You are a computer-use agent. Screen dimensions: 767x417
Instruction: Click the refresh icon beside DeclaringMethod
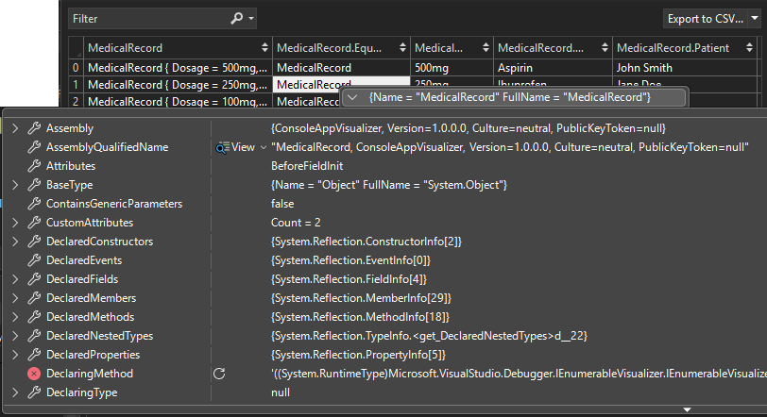click(x=220, y=374)
